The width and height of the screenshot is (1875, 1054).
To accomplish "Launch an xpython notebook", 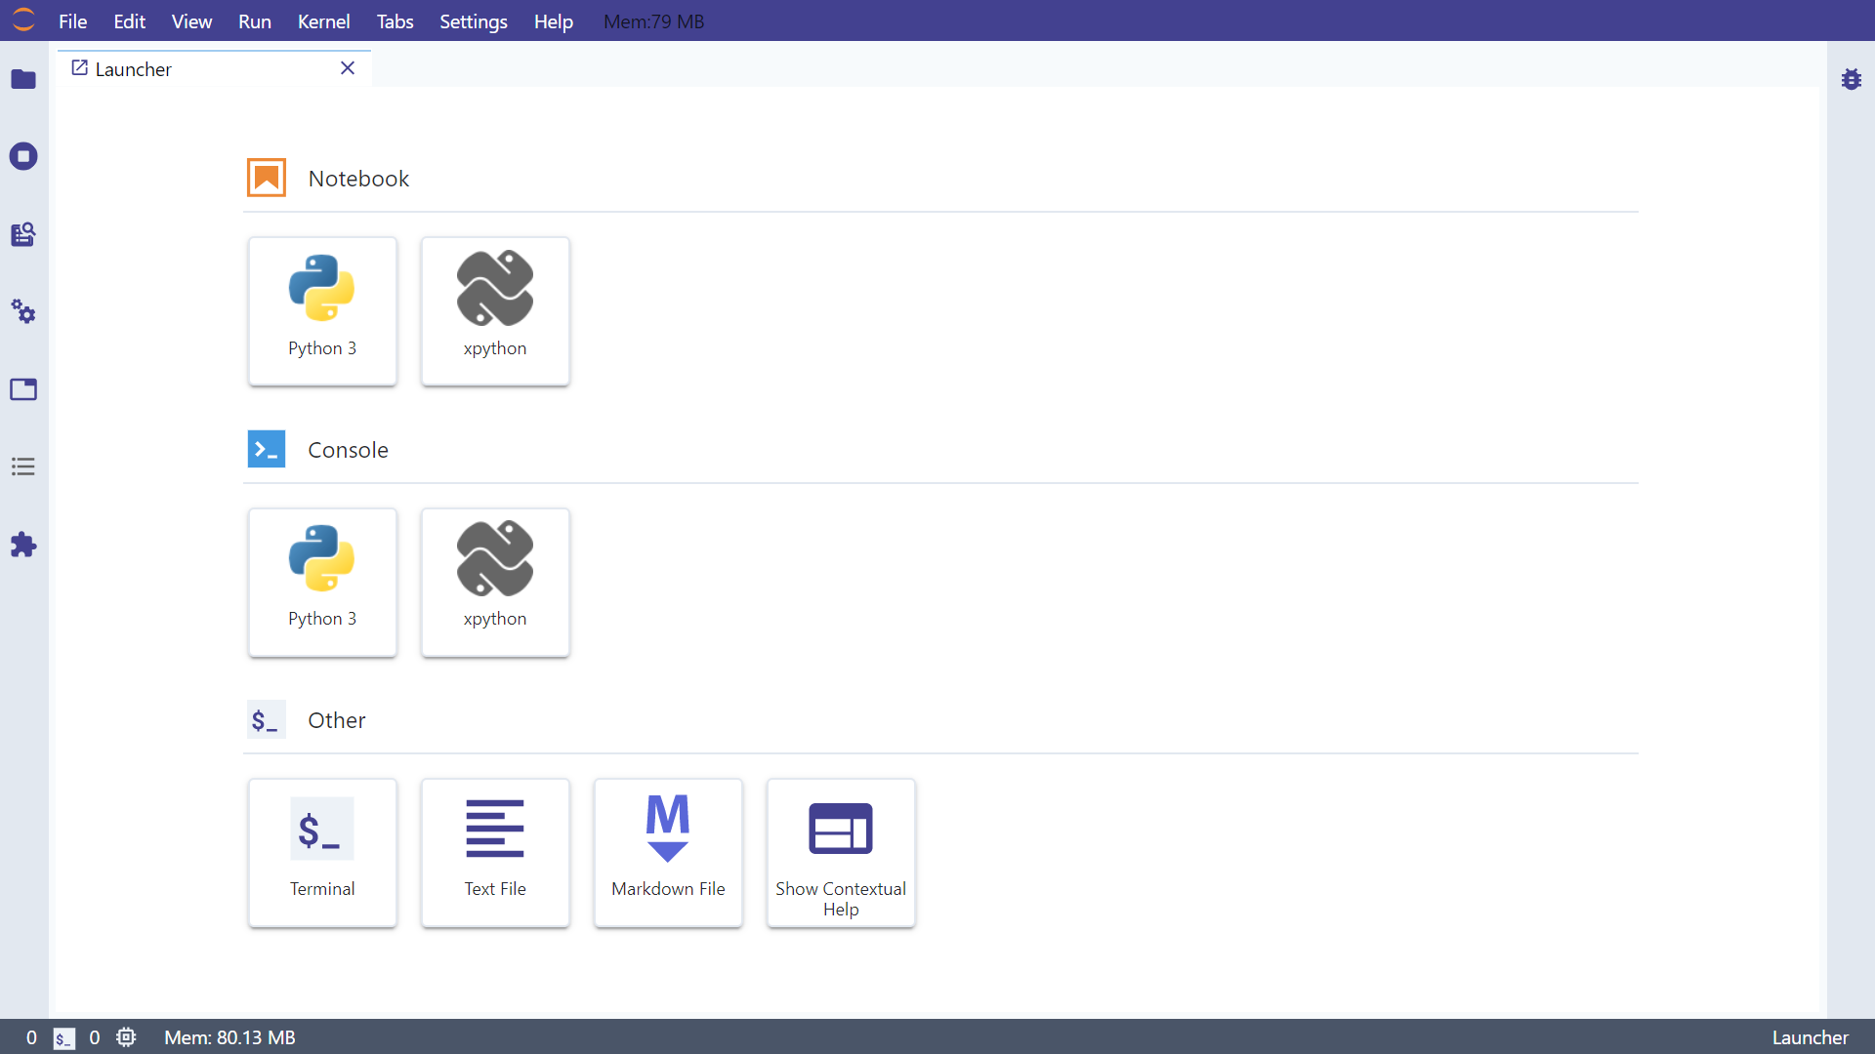I will (495, 311).
